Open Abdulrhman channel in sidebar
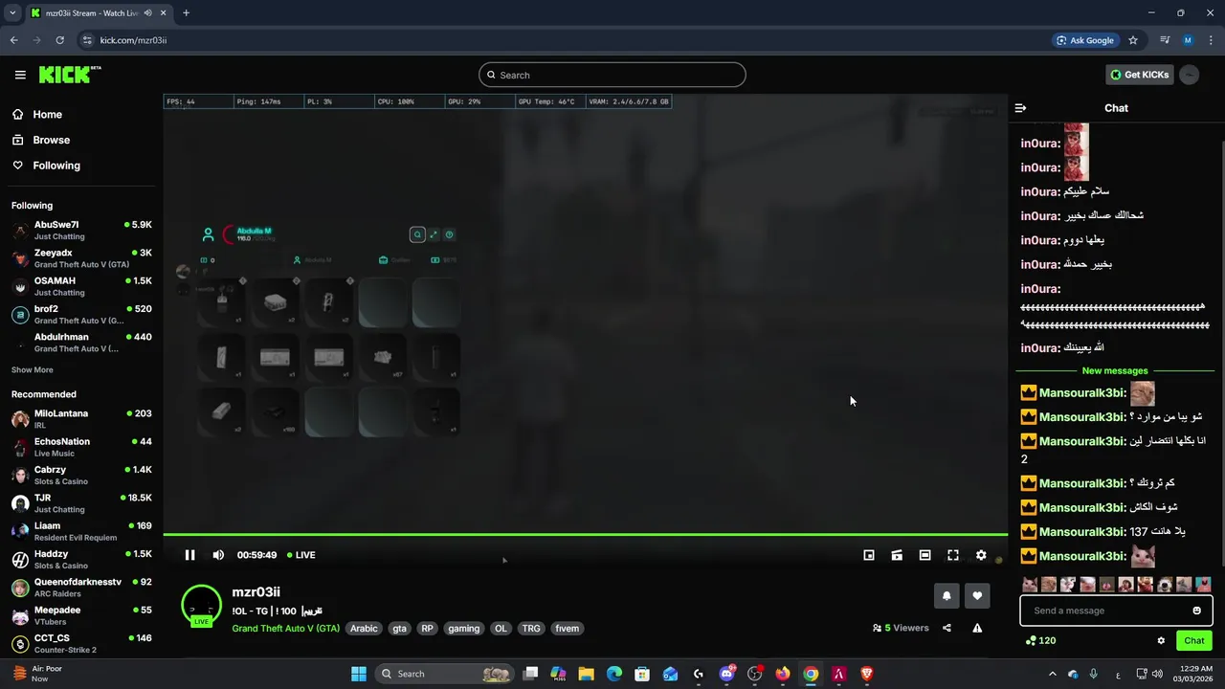 click(x=81, y=343)
